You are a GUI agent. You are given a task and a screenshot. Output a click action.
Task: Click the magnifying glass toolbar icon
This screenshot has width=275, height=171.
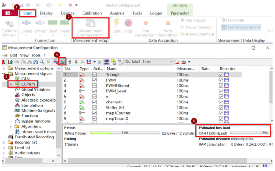[42, 62]
